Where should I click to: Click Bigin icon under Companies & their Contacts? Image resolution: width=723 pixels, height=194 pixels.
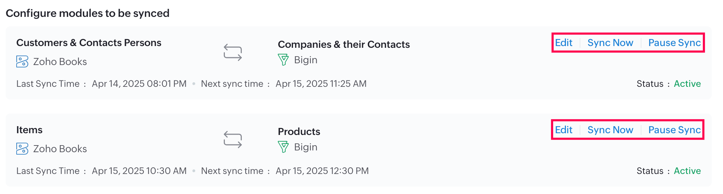tap(283, 60)
